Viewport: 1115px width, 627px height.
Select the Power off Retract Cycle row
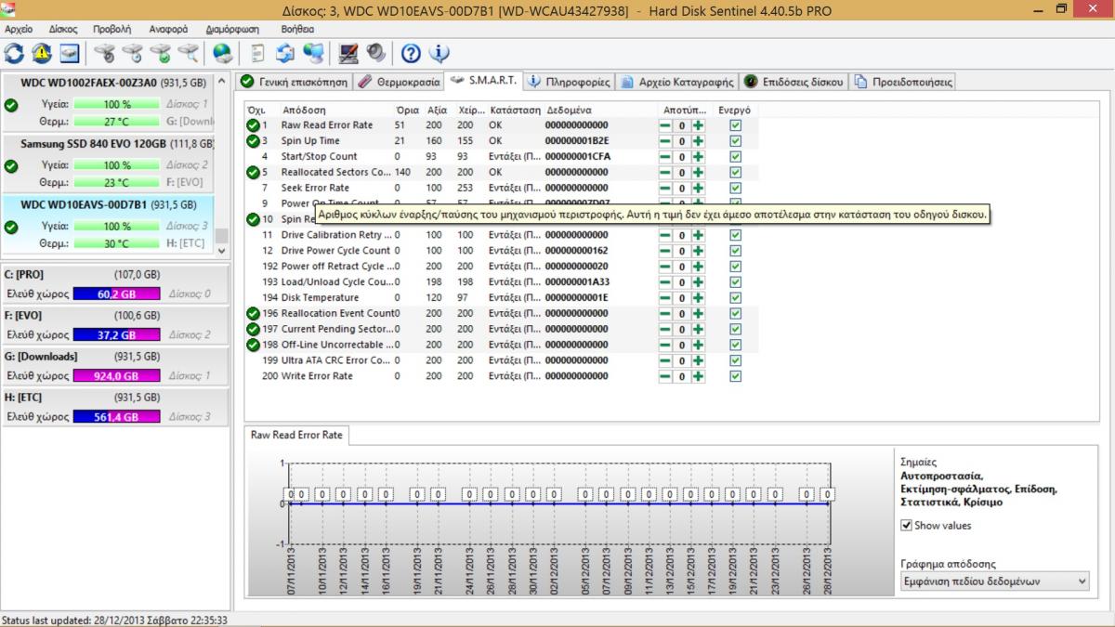click(x=502, y=266)
